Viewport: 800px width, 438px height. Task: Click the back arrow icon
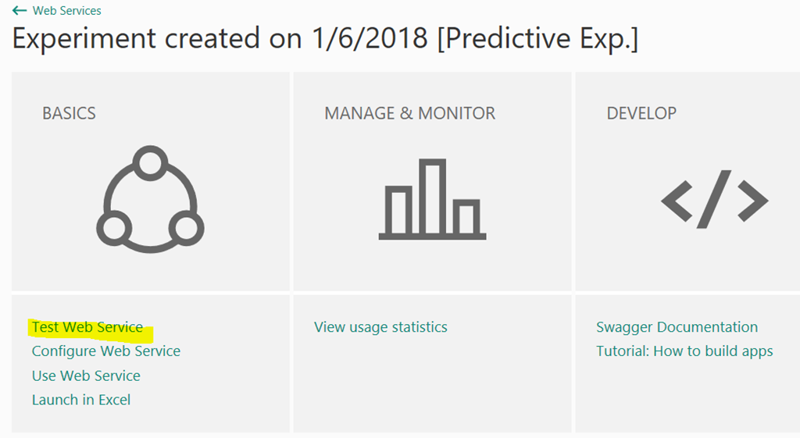[20, 11]
